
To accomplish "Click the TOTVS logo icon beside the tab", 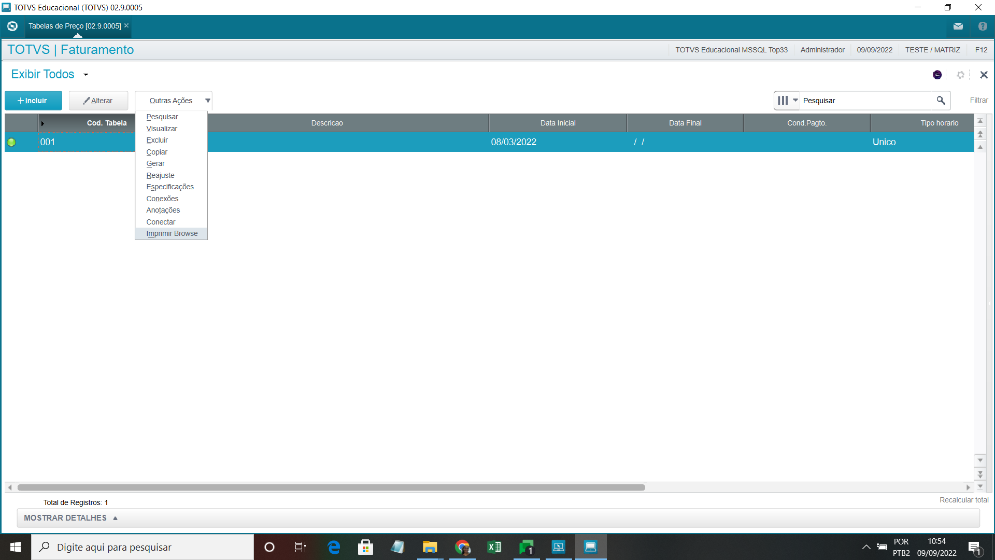I will [12, 26].
